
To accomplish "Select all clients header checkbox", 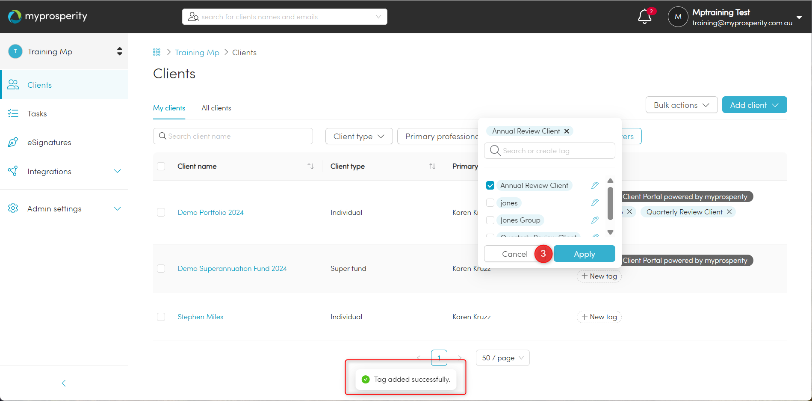I will [x=161, y=166].
